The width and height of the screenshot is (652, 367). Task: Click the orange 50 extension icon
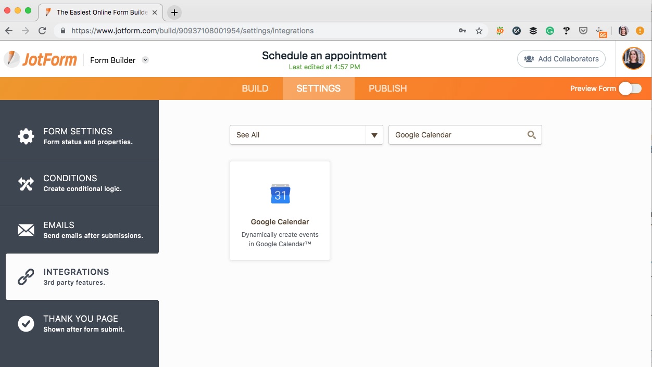click(x=500, y=31)
